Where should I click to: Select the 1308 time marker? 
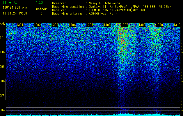[x=142, y=25]
